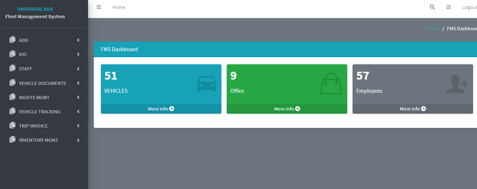Click the office count 9
This screenshot has height=189, width=477.
tap(234, 76)
